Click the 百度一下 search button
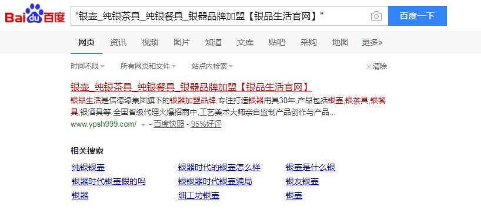481x217 pixels. coord(417,16)
